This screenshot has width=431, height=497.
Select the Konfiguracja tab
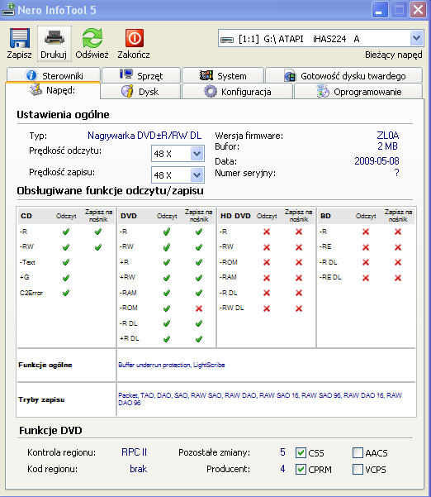coord(237,91)
